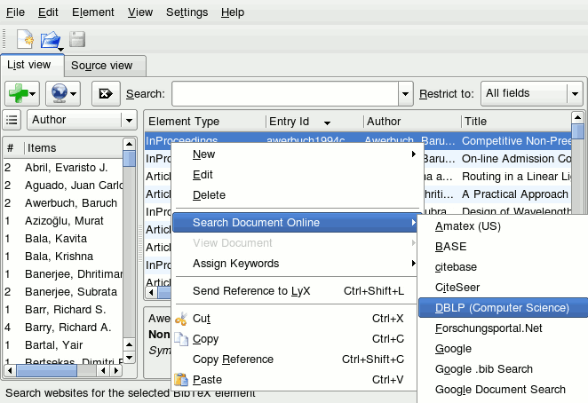Select Bala, Kavita in author list
588x403 pixels.
[x=63, y=239]
